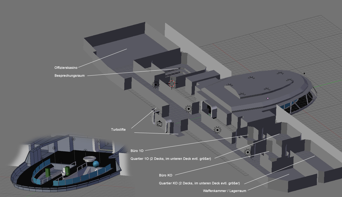Click the glass windows of the bridge dome
Image resolution: width=342 pixels, height=197 pixels.
pyautogui.click(x=299, y=103)
